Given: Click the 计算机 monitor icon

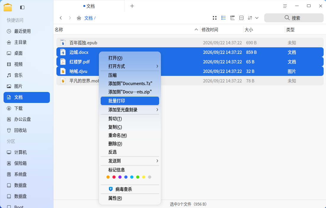Looking at the screenshot, I should [9, 152].
